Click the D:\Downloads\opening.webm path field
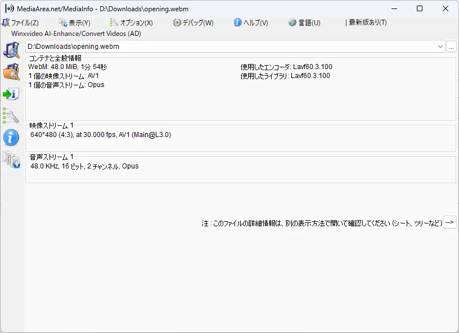 click(x=235, y=47)
